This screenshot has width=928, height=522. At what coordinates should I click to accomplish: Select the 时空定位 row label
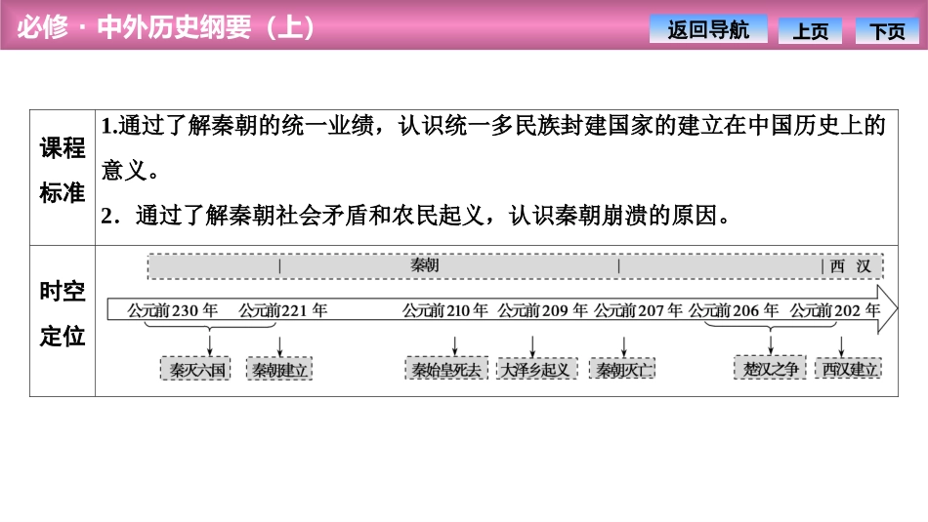click(63, 314)
